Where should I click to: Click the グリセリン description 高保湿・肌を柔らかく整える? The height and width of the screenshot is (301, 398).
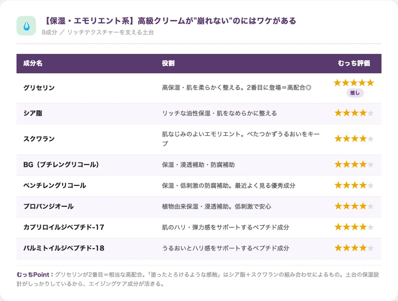(x=236, y=88)
